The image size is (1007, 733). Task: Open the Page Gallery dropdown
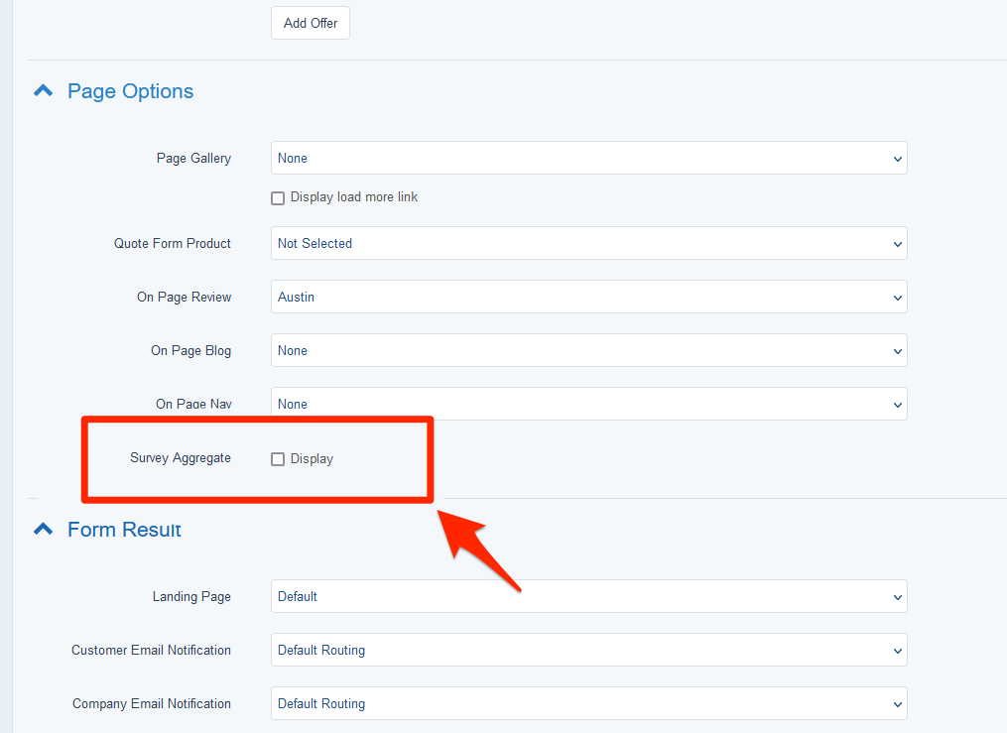[588, 158]
